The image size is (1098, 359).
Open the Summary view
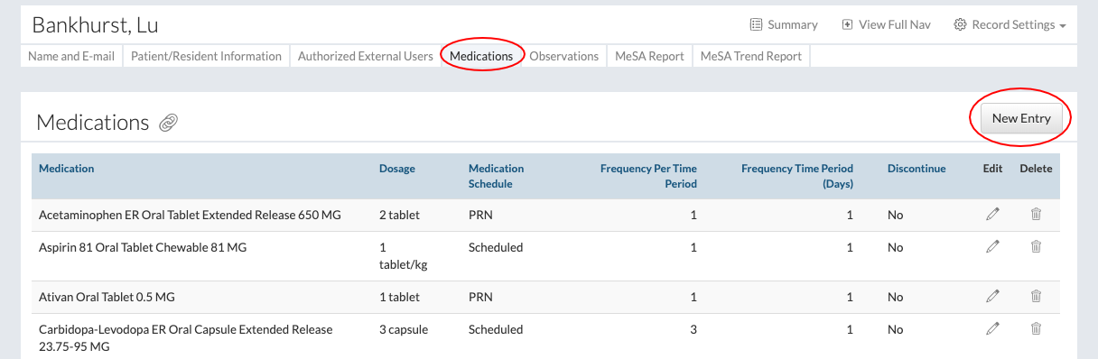(784, 24)
